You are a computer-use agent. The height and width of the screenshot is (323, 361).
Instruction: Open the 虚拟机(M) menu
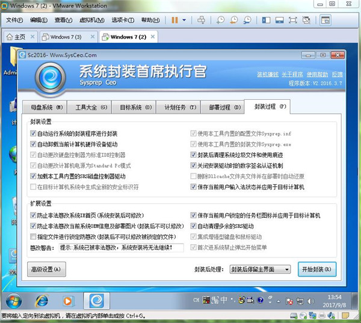tap(91, 20)
